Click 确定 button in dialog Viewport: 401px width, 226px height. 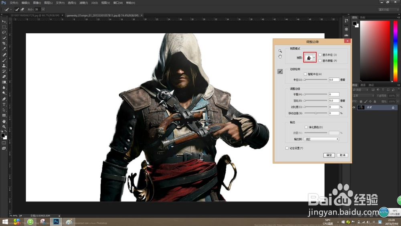click(329, 155)
